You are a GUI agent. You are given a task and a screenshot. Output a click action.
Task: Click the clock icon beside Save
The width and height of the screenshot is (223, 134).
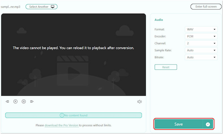pos(208,124)
